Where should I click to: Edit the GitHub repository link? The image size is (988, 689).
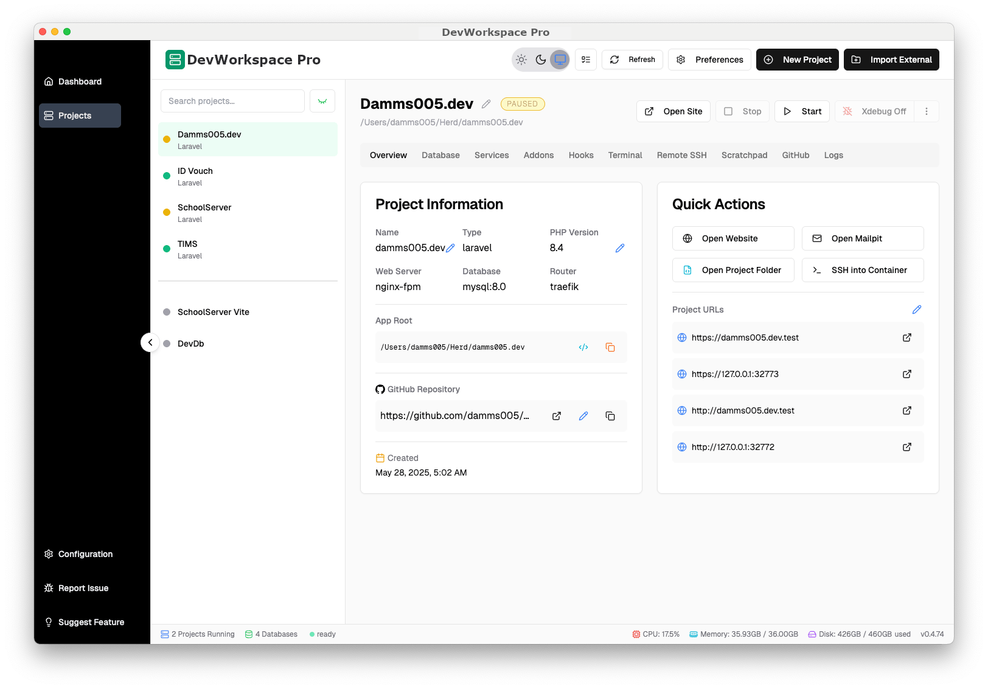583,416
